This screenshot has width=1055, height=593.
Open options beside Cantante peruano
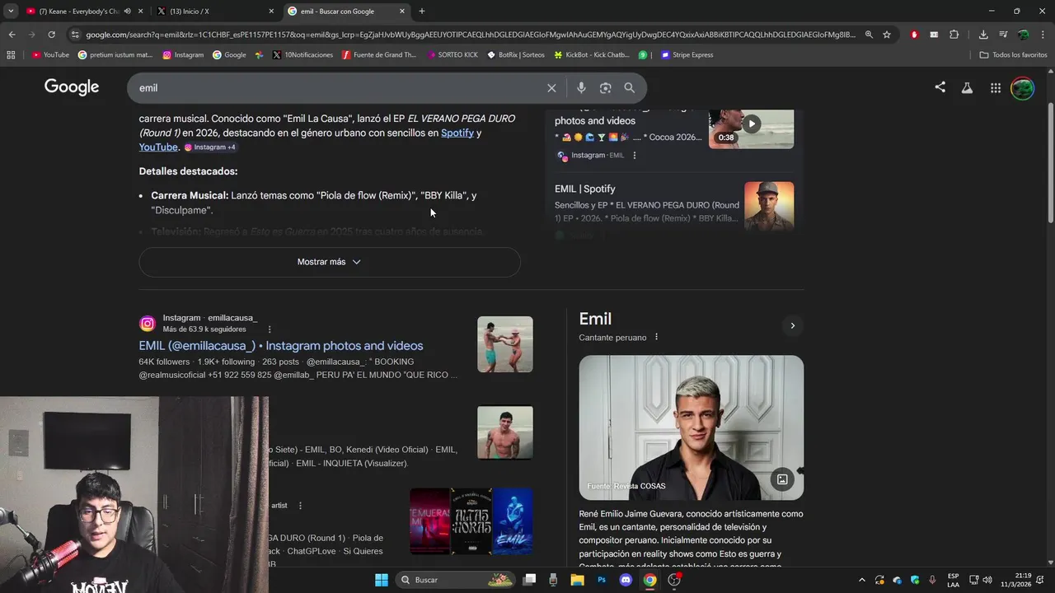pyautogui.click(x=656, y=337)
